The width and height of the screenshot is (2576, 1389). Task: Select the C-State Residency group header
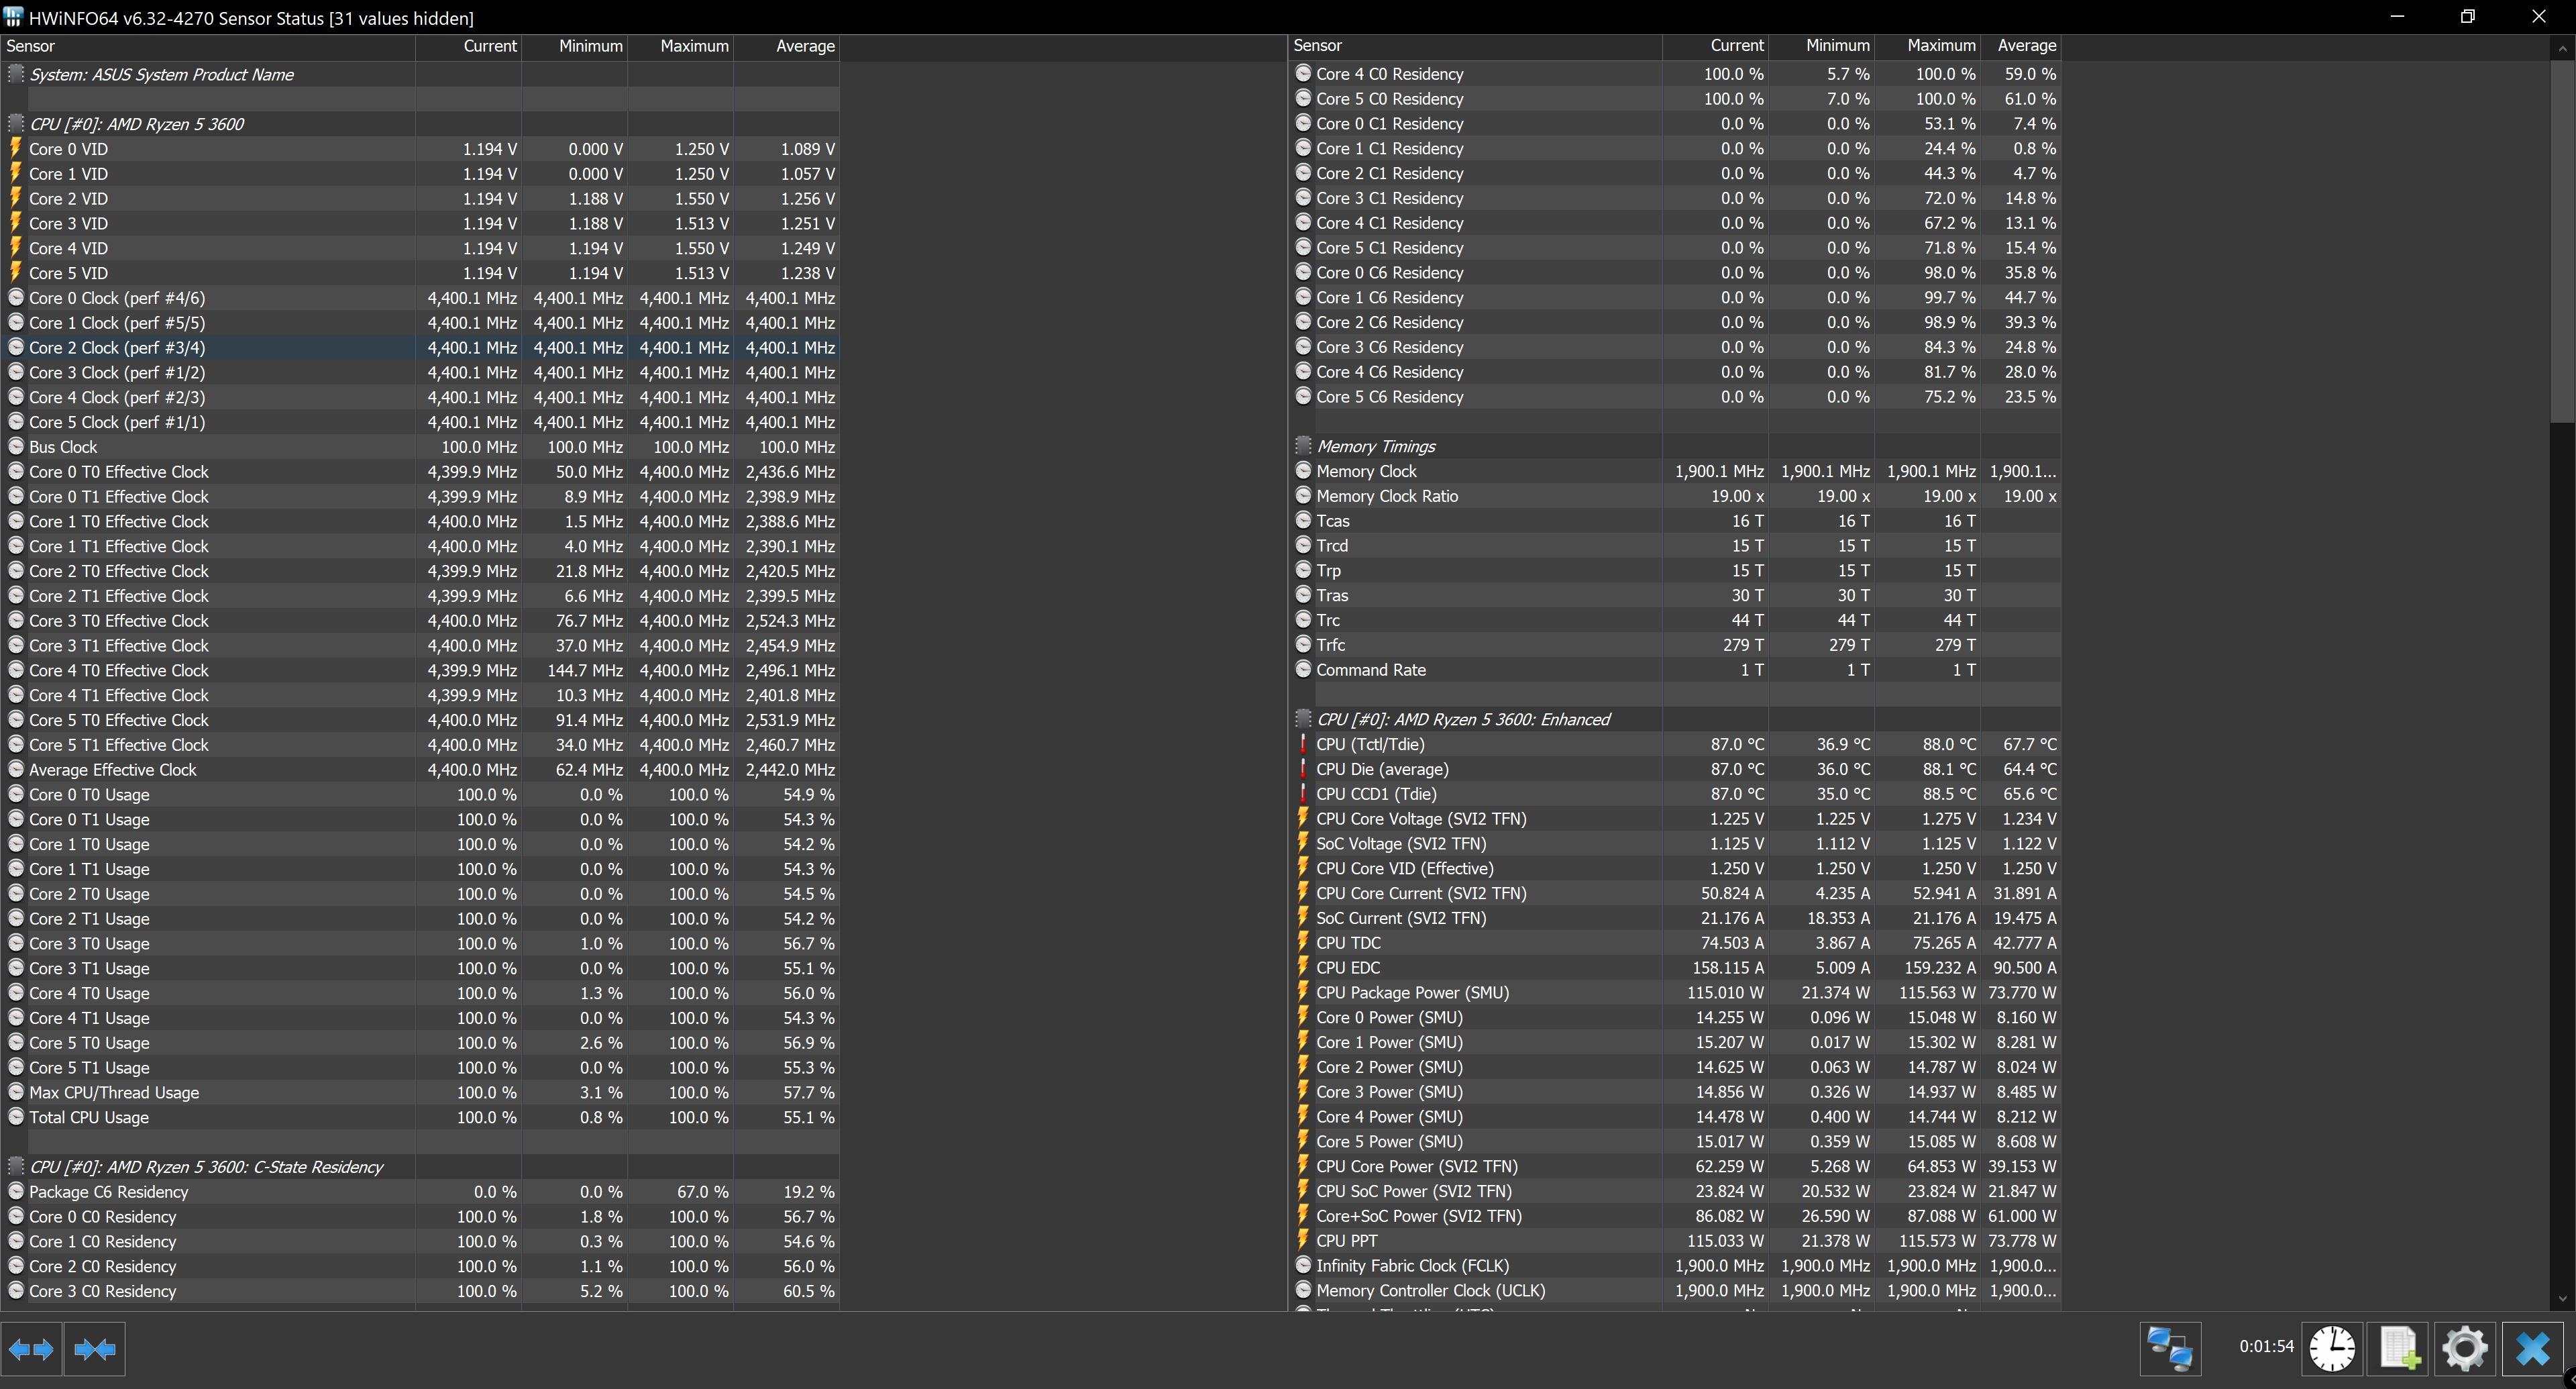coord(420,1167)
